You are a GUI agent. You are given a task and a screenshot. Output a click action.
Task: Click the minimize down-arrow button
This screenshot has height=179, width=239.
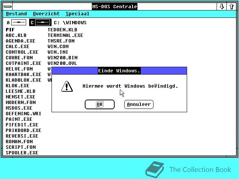coord(221,7)
